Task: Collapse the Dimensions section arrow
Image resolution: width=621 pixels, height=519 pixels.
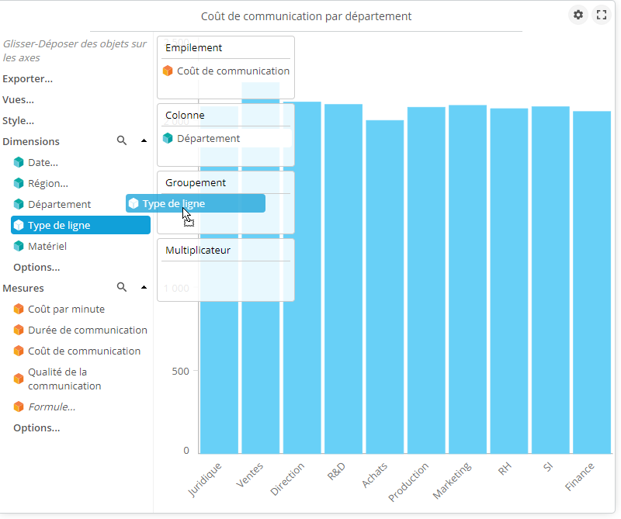Action: coord(144,141)
